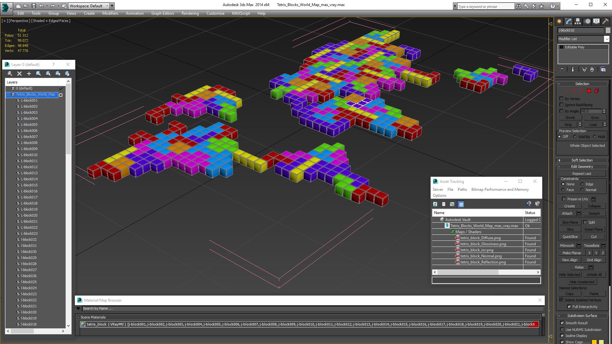Image resolution: width=612 pixels, height=344 pixels.
Task: Open the MAXScript menu
Action: (x=241, y=13)
